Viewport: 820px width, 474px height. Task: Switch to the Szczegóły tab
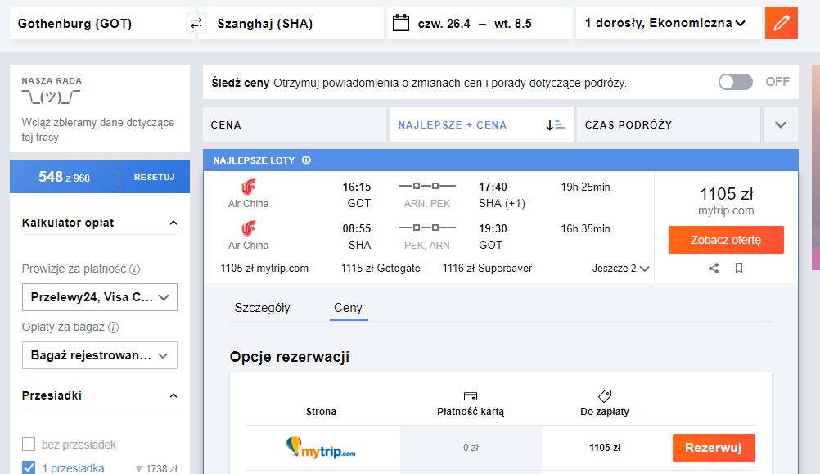point(262,308)
